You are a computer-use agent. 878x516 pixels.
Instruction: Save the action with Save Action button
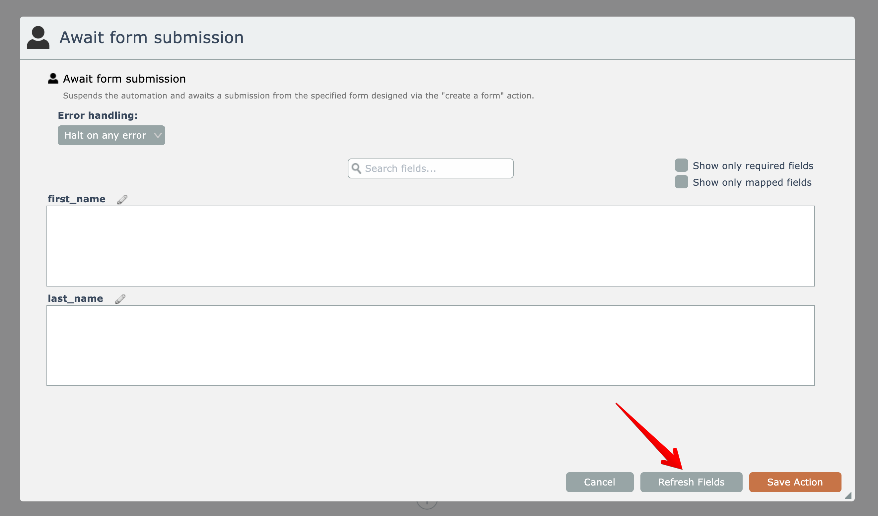coord(795,482)
